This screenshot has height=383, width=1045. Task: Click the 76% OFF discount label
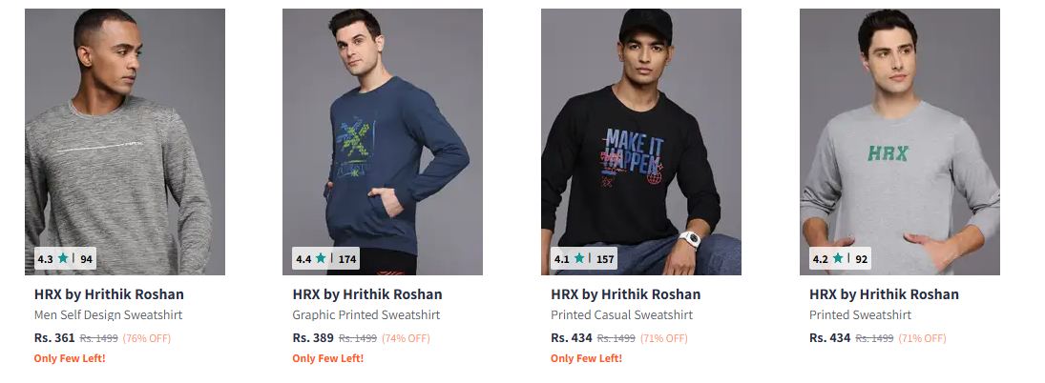[146, 338]
